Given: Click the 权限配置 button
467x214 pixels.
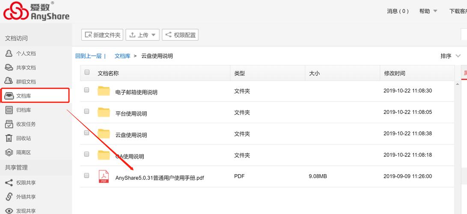Looking at the screenshot, I should pos(180,35).
